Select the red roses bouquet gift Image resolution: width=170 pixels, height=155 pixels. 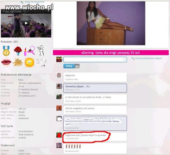pos(18,51)
